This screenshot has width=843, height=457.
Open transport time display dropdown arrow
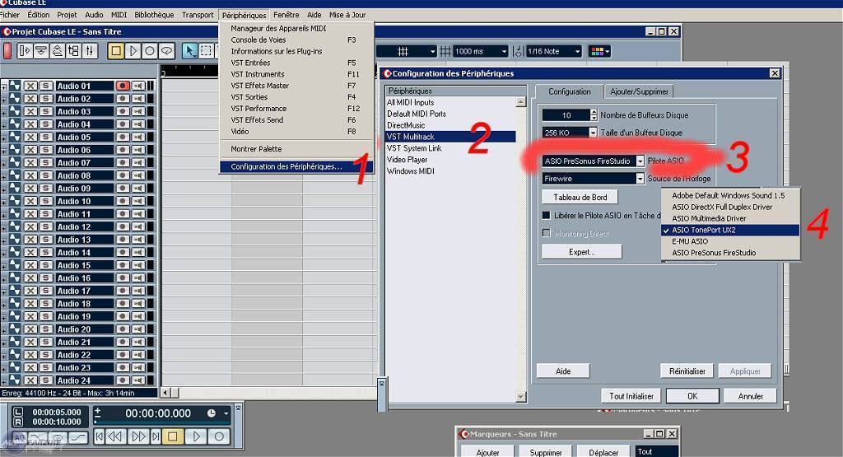pyautogui.click(x=226, y=413)
